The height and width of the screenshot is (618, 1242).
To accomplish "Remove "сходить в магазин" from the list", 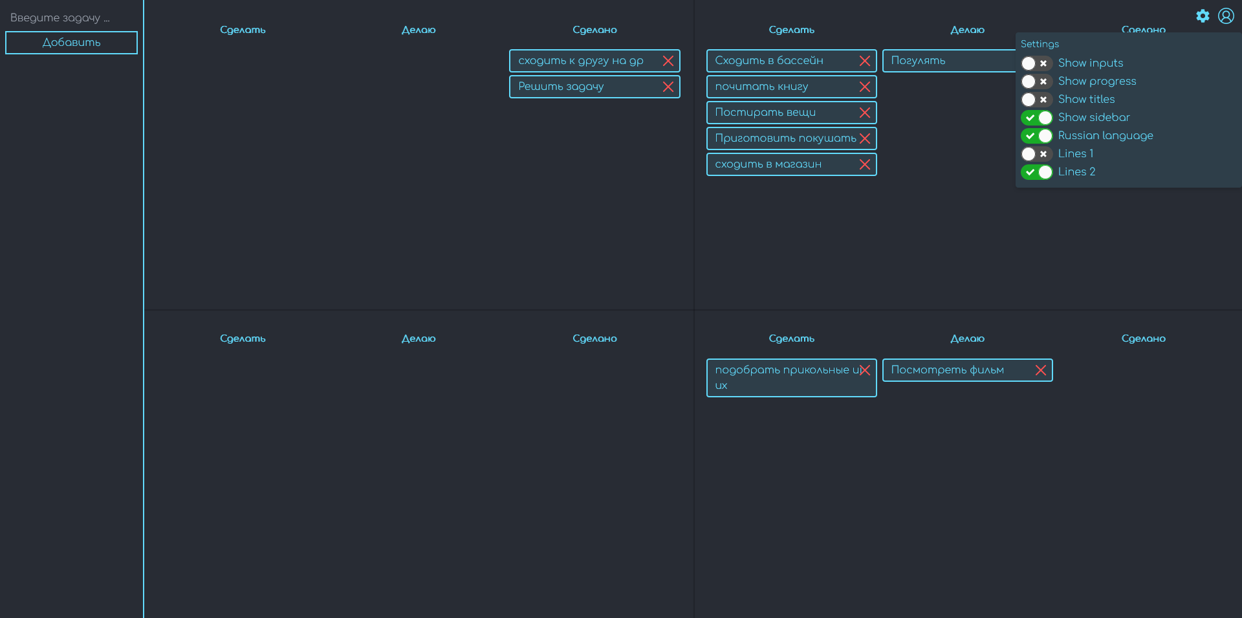I will (865, 164).
